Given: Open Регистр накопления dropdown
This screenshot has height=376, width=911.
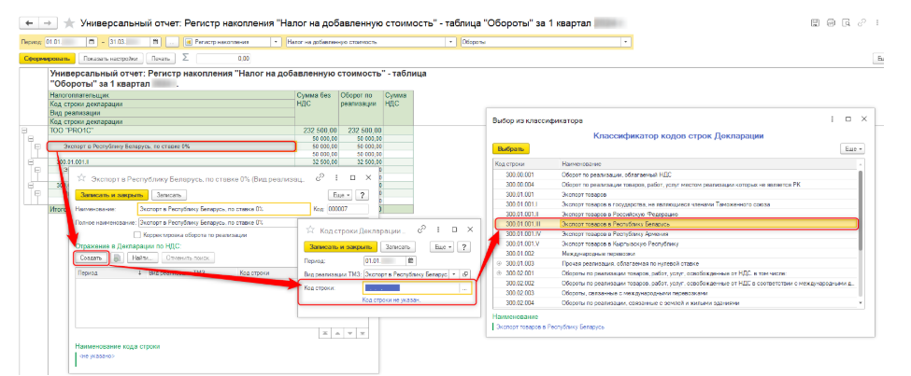Looking at the screenshot, I should point(276,42).
